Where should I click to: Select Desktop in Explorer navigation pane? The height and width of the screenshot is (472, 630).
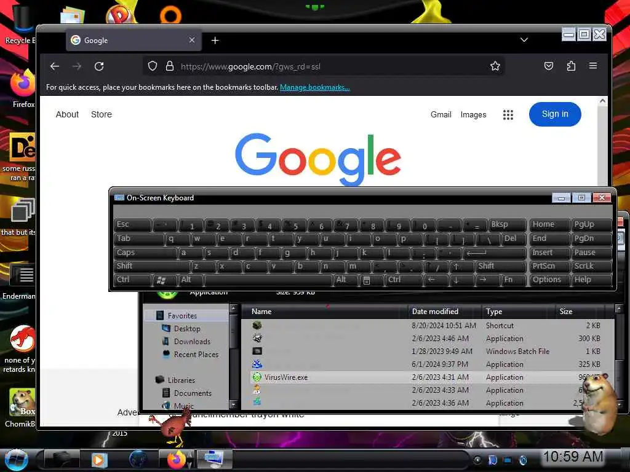(x=187, y=329)
